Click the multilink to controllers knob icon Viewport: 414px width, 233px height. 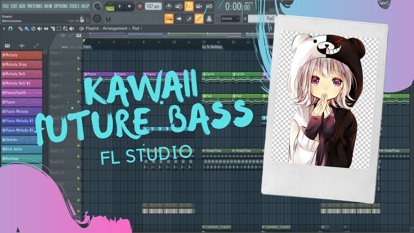[x=209, y=19]
